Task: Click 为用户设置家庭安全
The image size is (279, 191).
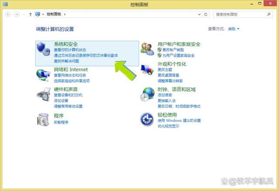Action: pyautogui.click(x=178, y=56)
